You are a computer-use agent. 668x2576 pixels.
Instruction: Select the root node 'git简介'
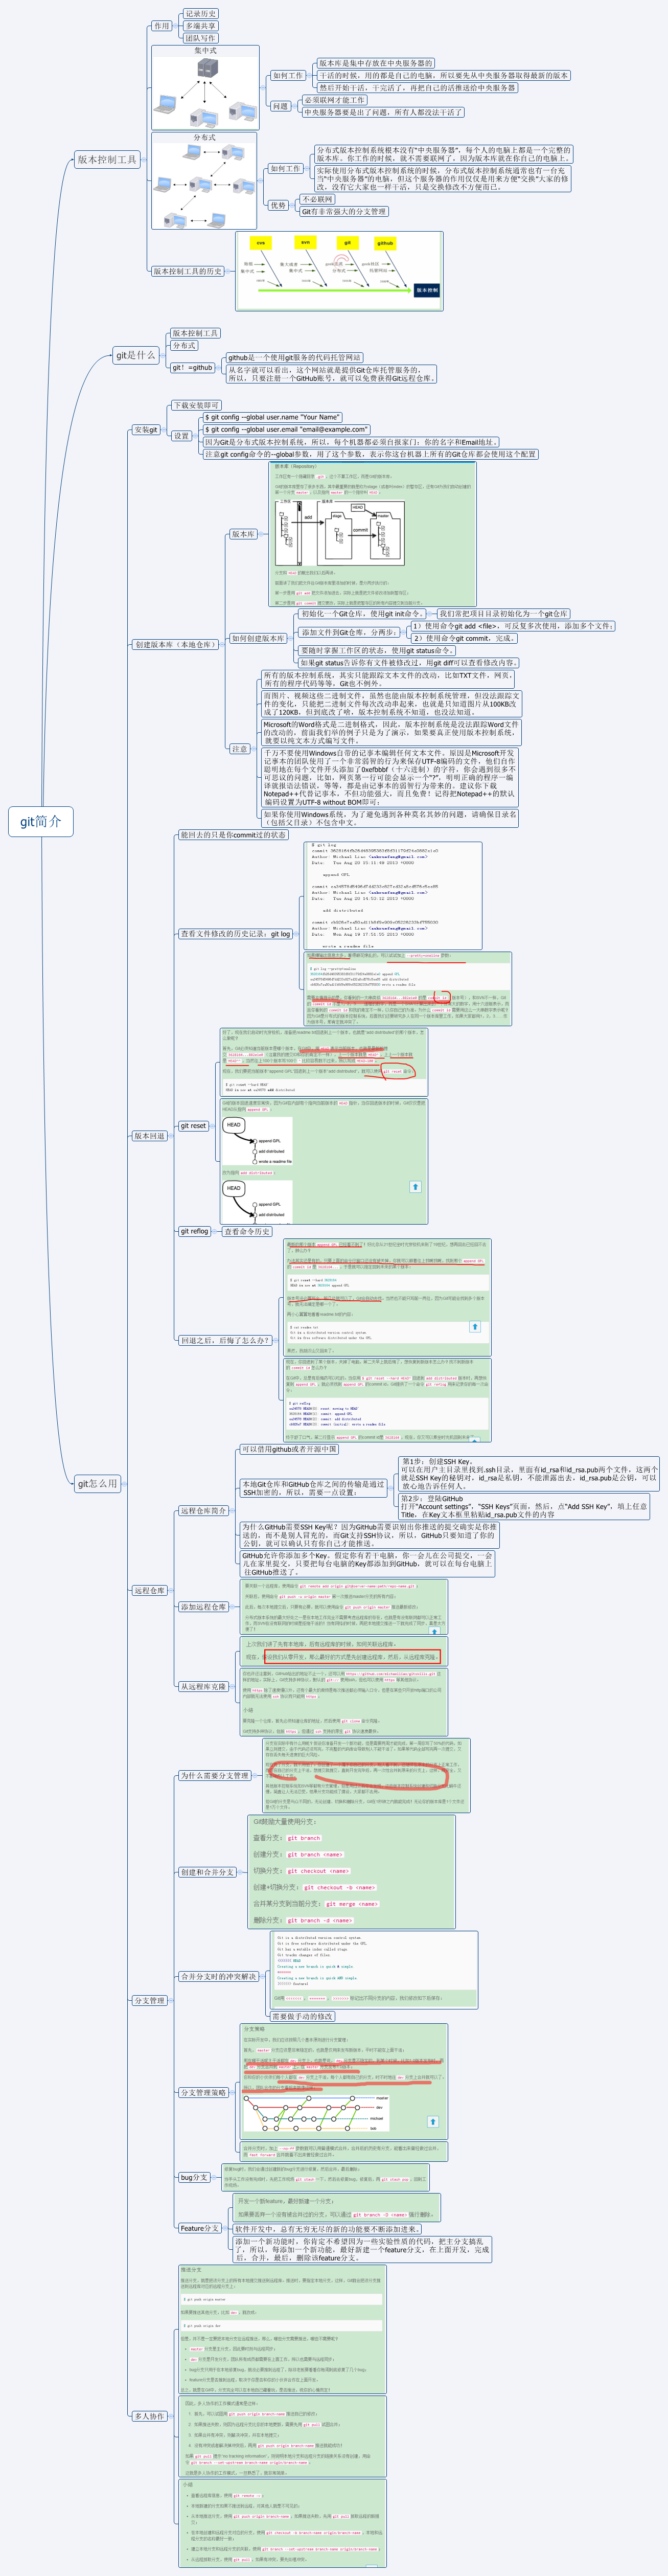(41, 821)
